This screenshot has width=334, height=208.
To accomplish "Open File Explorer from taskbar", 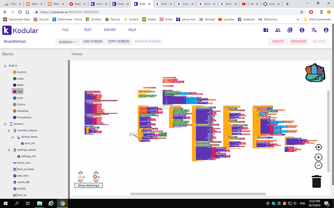I will (x=39, y=203).
